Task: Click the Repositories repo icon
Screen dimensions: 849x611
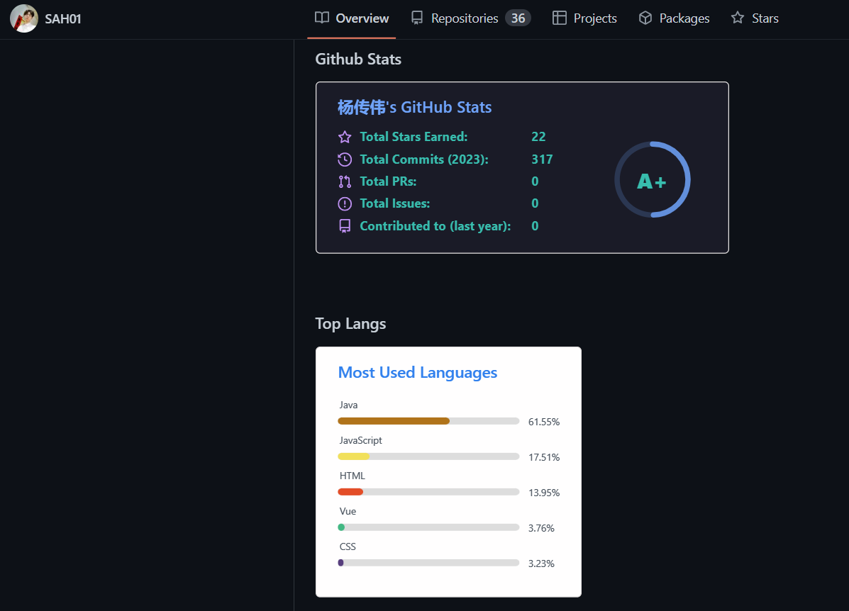Action: (417, 18)
